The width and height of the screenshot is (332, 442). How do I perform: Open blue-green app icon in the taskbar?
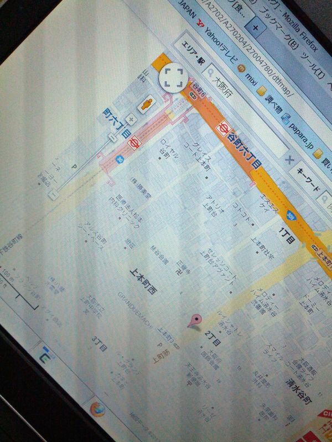[45, 356]
